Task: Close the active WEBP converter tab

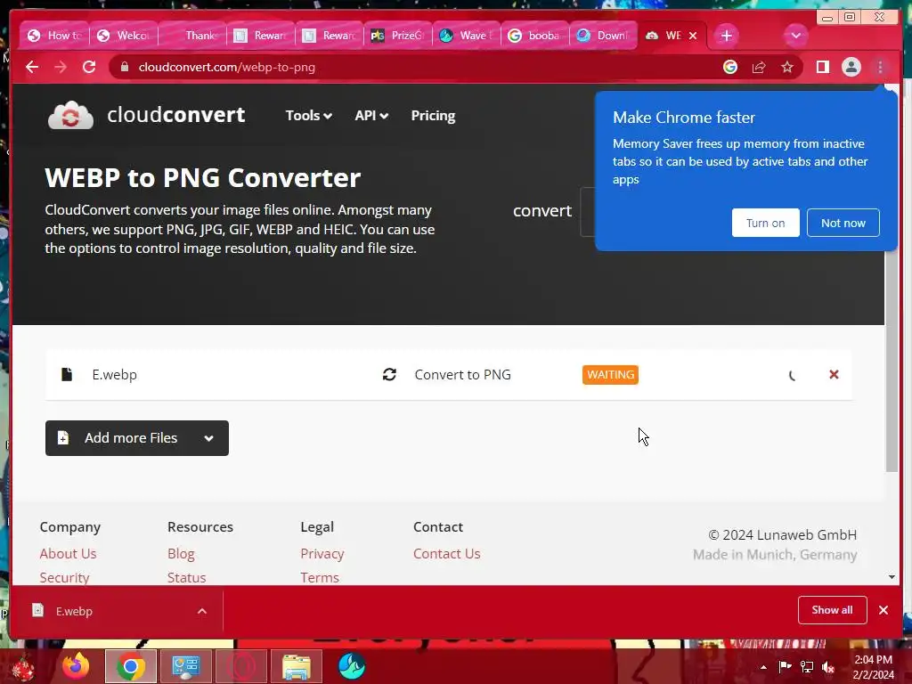Action: click(x=693, y=36)
